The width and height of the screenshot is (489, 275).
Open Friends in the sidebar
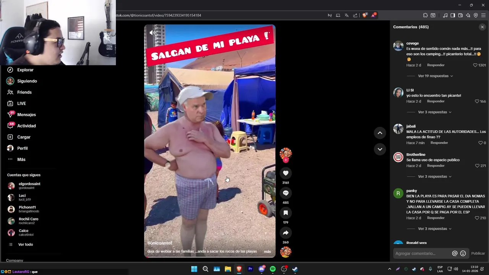coord(24,92)
